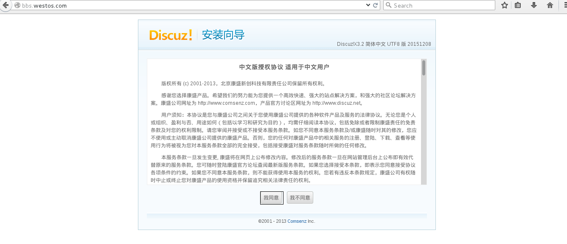567x244 pixels.
Task: Click the browser back arrow button
Action: [6, 5]
